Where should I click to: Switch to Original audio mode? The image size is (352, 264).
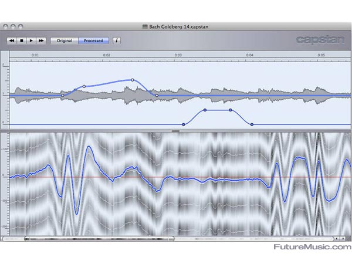65,40
